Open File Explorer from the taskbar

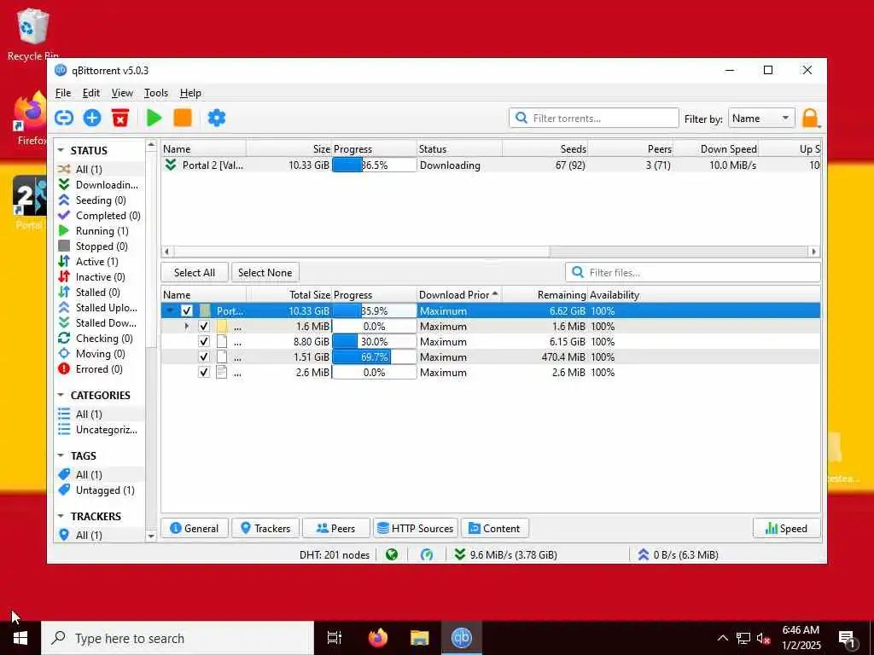point(420,638)
